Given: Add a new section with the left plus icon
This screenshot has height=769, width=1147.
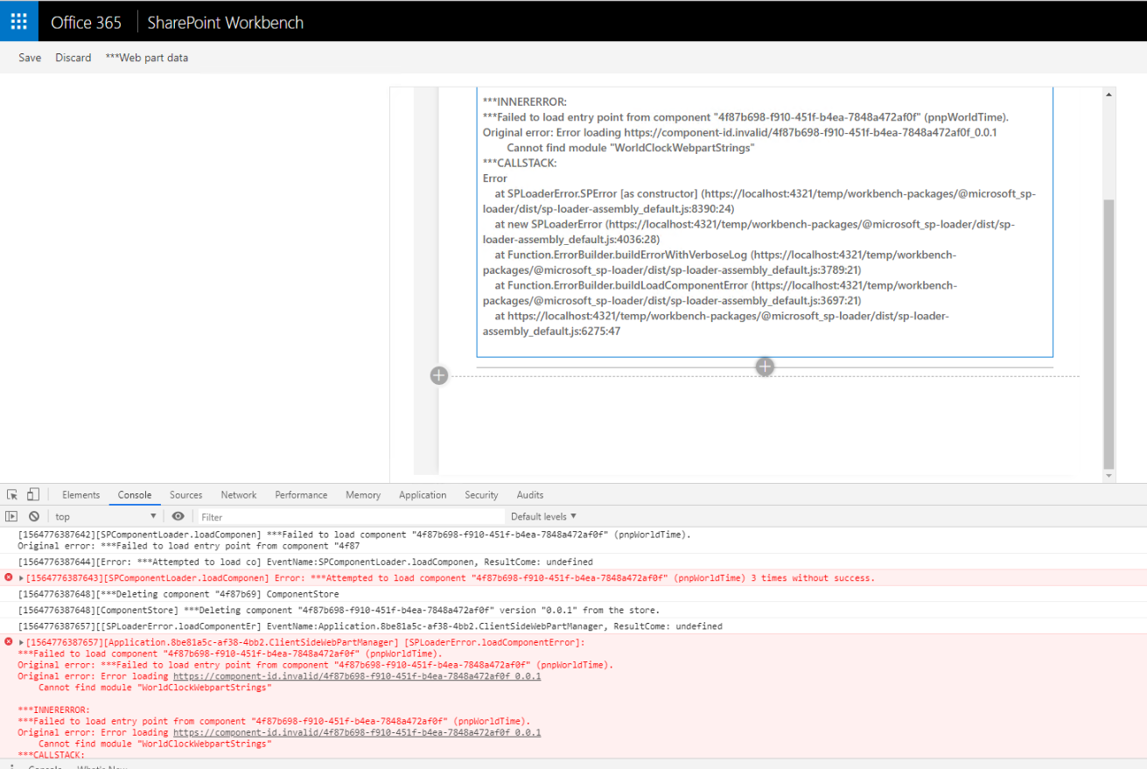Looking at the screenshot, I should pyautogui.click(x=439, y=375).
